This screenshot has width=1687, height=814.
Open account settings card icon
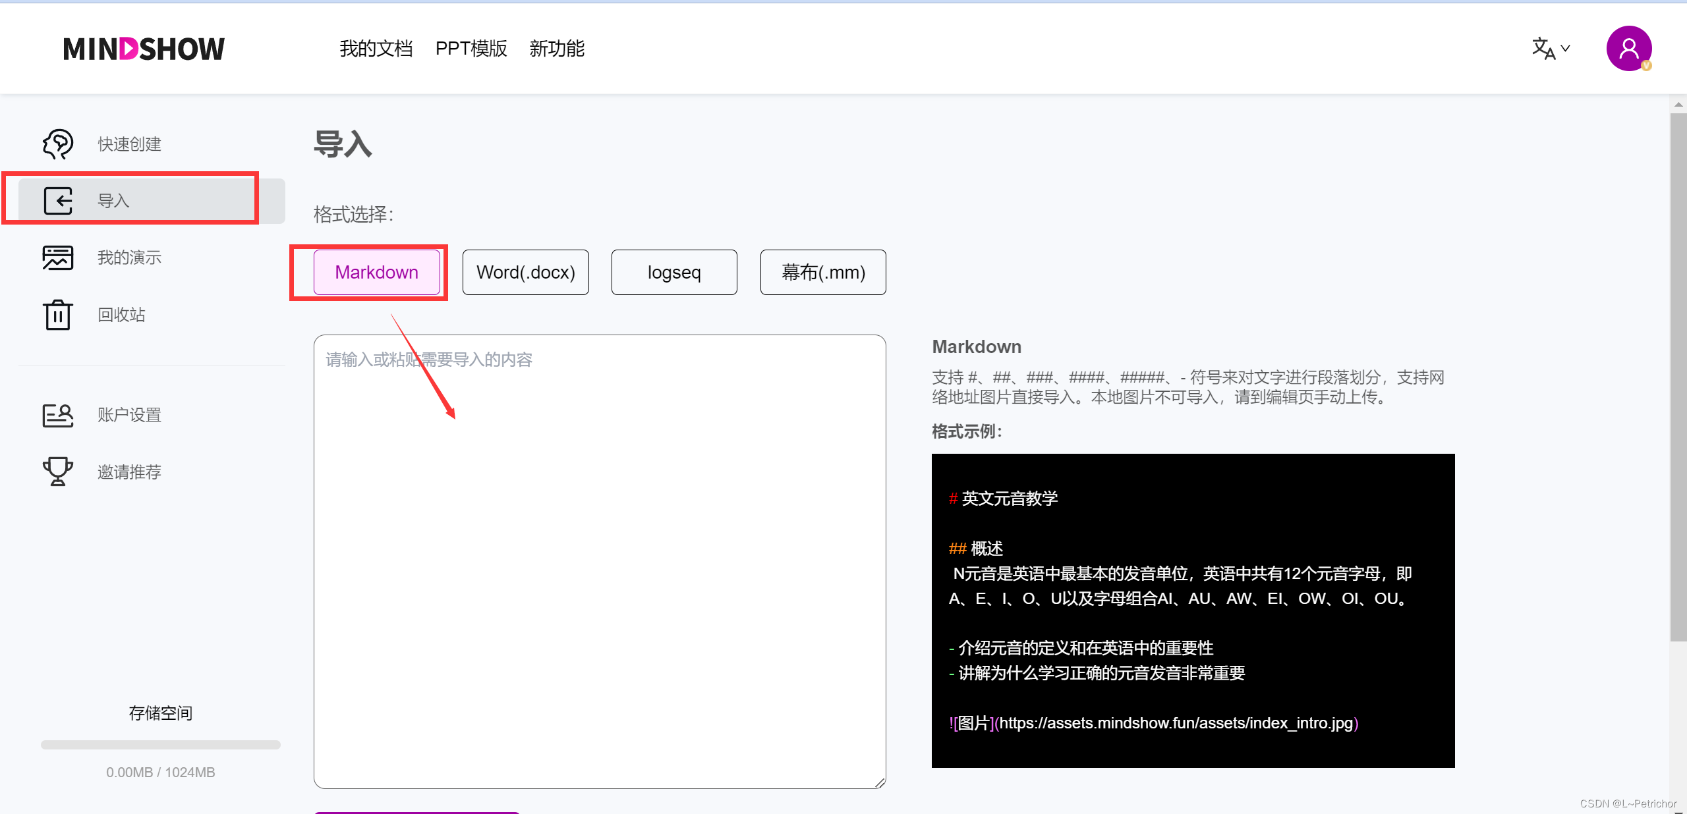point(58,415)
